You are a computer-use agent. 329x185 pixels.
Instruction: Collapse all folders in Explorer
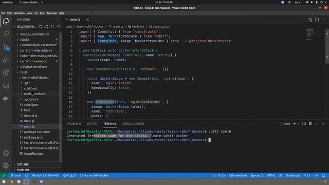pos(58,27)
